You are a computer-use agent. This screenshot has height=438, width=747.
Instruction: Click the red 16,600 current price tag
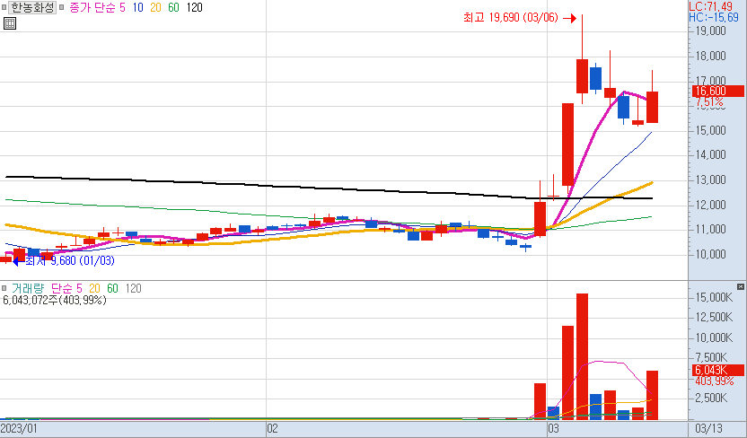click(x=718, y=91)
